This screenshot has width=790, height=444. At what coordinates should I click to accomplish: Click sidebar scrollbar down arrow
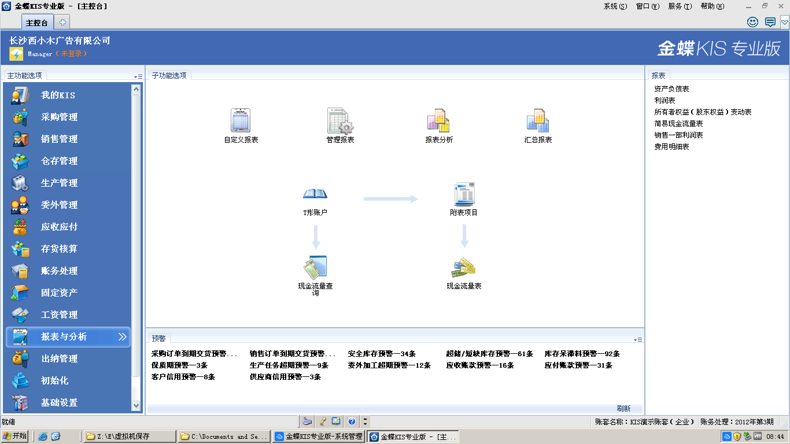tap(136, 406)
